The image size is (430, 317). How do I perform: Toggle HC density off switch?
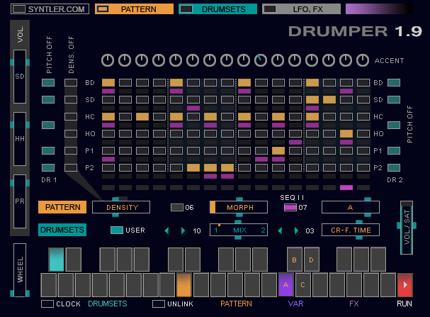(71, 116)
